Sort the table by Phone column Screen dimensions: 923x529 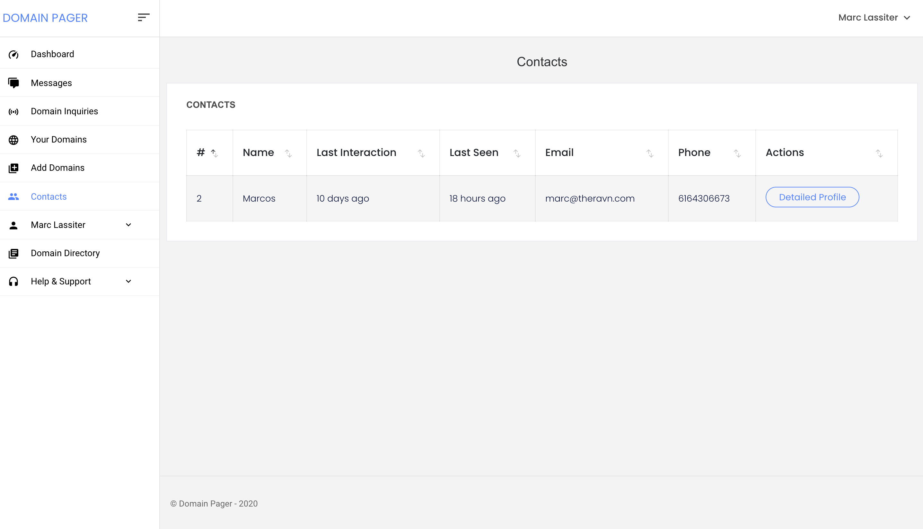click(x=737, y=153)
